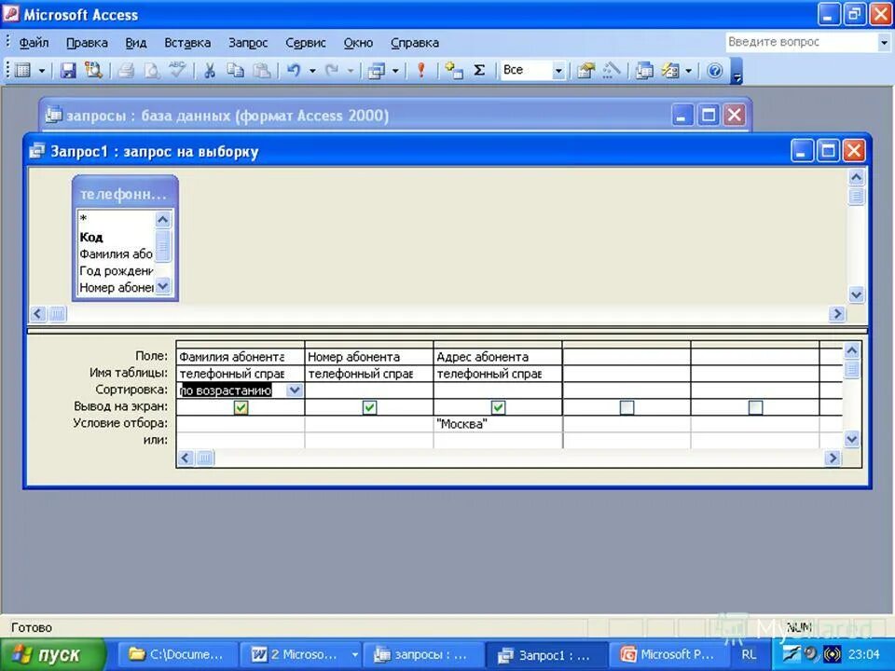Open Properties with the toolbar icon

pos(585,71)
